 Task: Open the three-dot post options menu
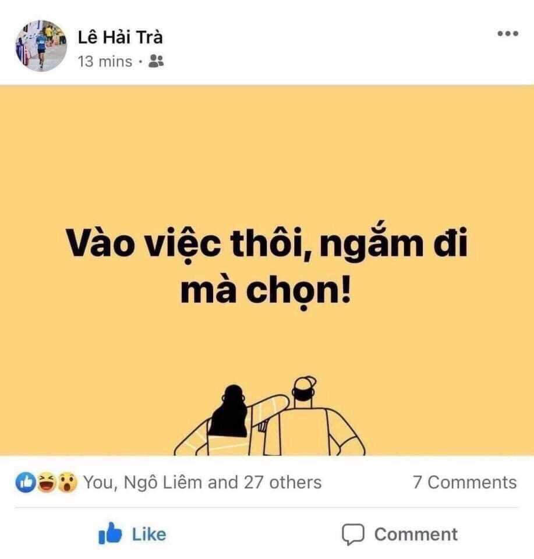tap(508, 34)
